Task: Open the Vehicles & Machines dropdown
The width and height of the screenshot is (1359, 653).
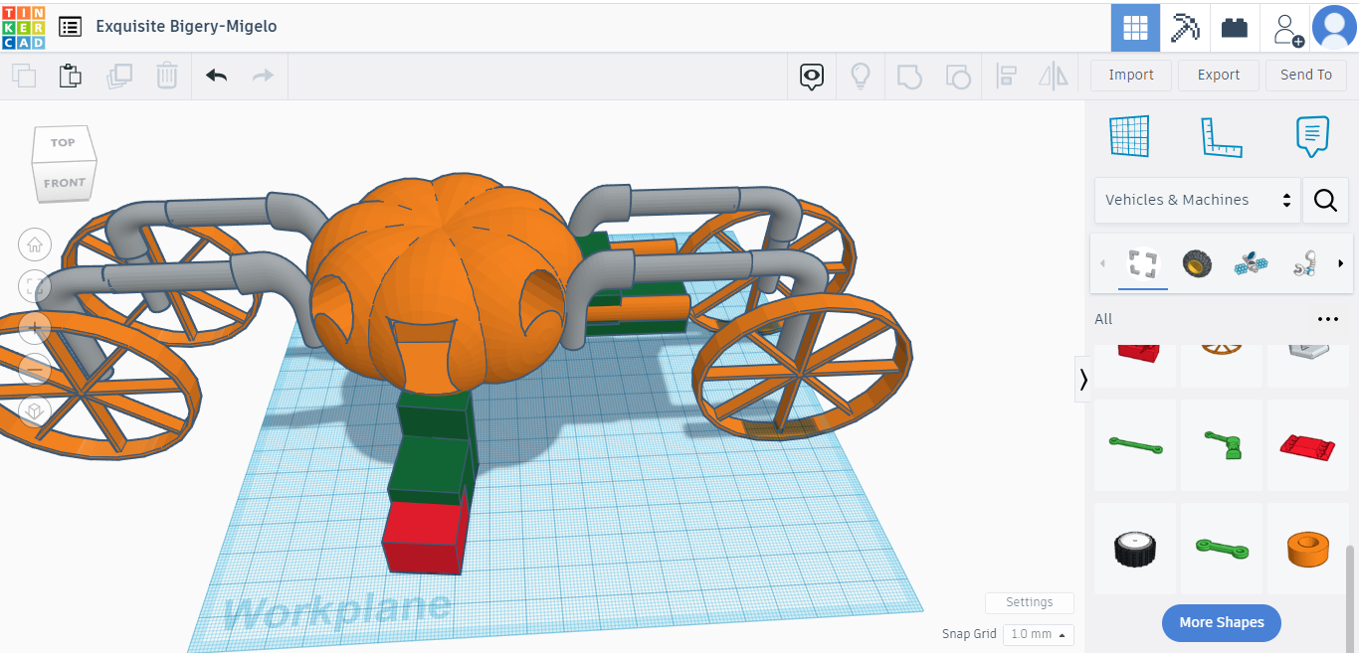Action: point(1197,200)
